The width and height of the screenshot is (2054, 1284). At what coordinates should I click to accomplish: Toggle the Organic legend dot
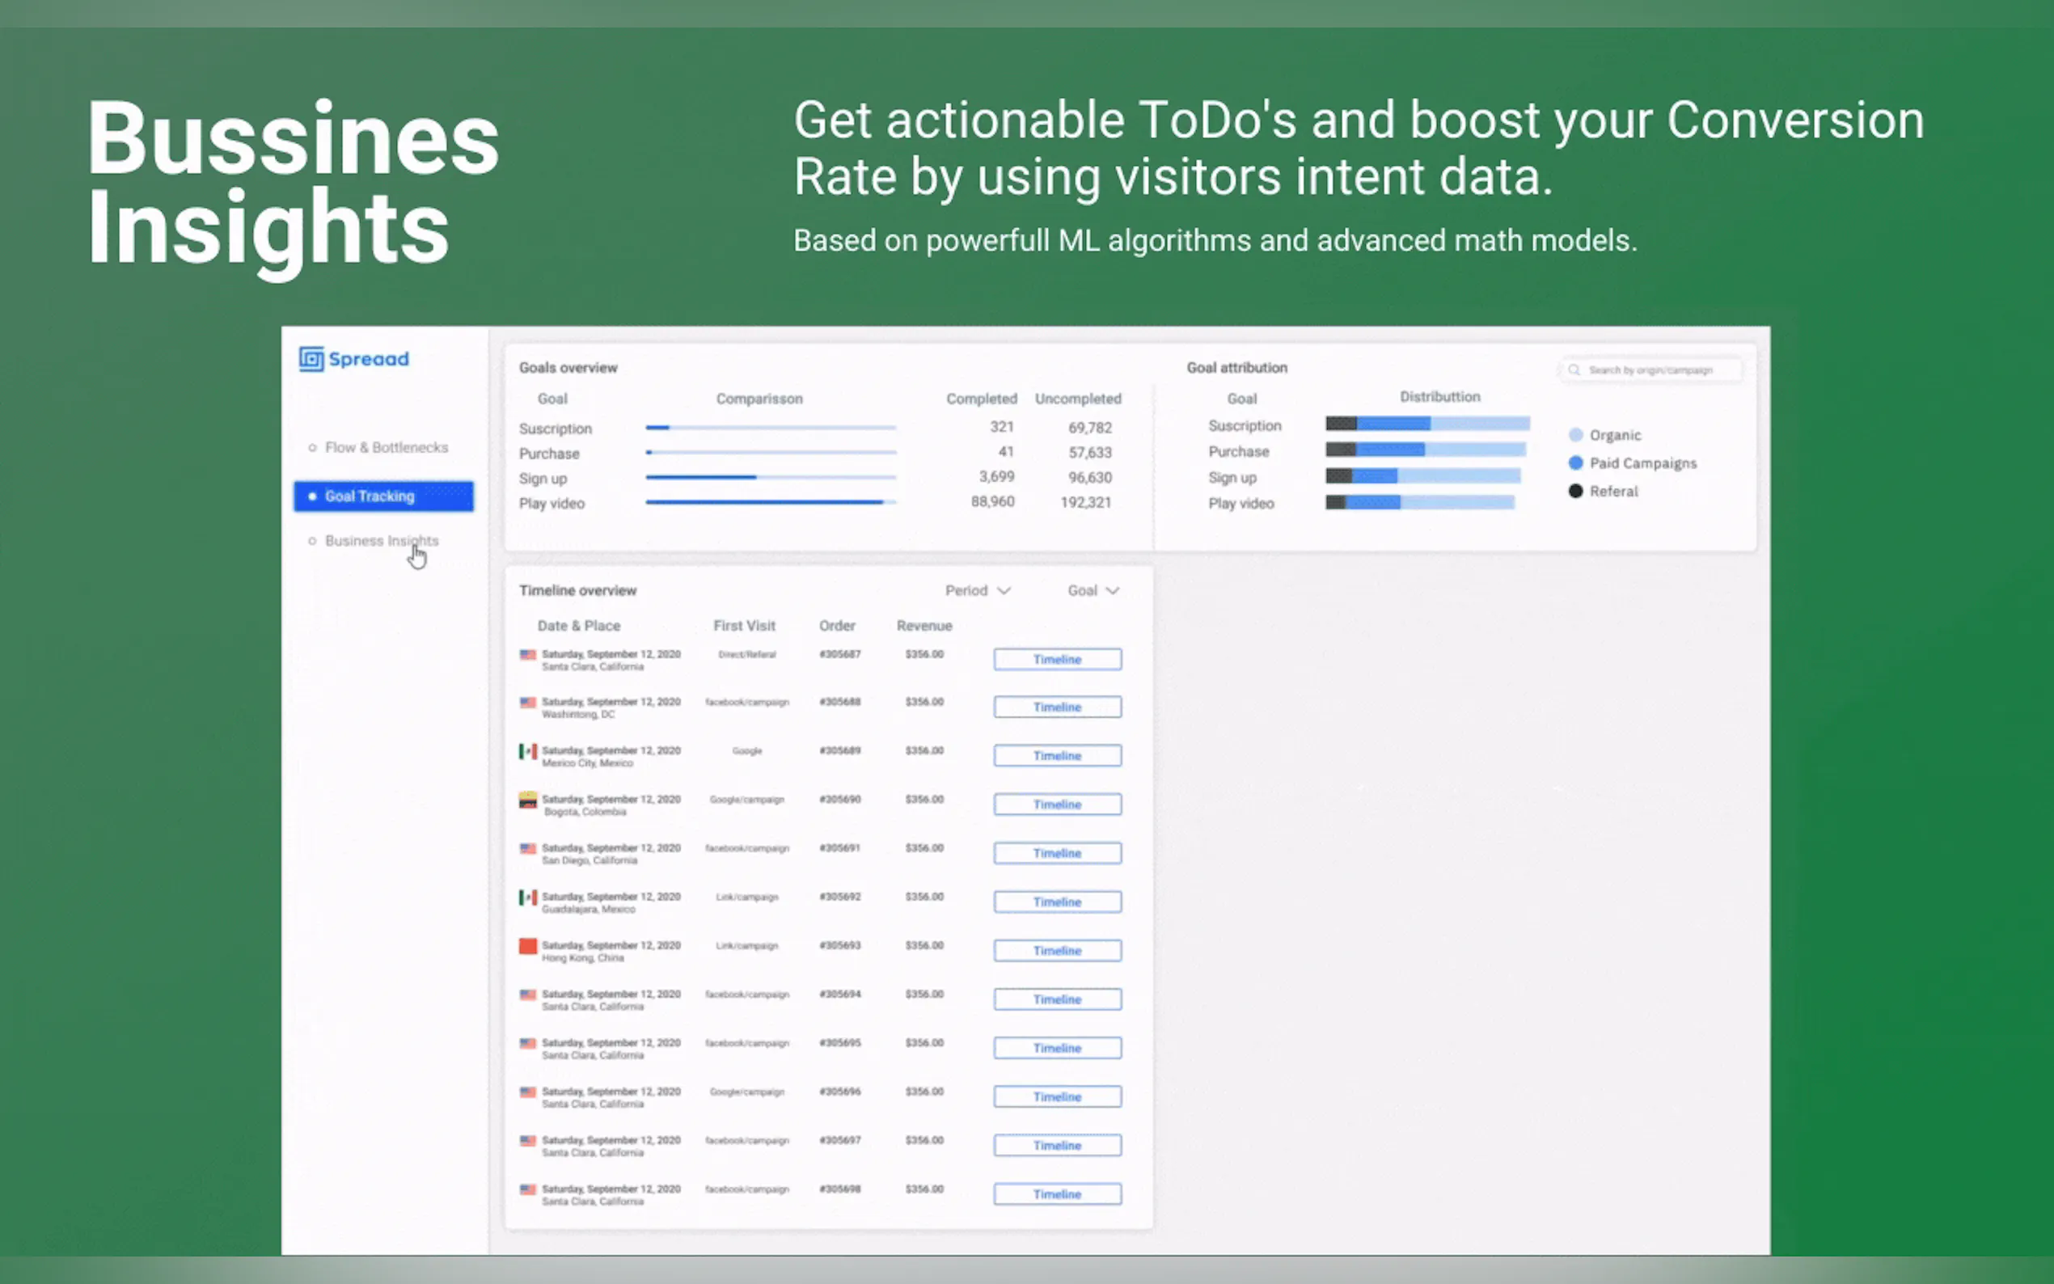pos(1576,435)
